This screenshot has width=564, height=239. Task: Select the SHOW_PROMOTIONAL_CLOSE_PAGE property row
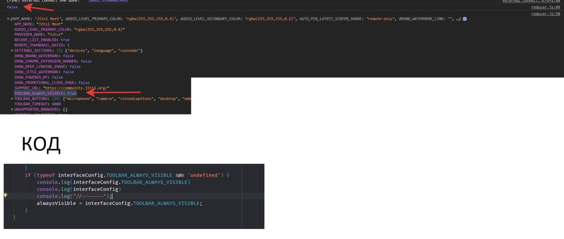(52, 82)
